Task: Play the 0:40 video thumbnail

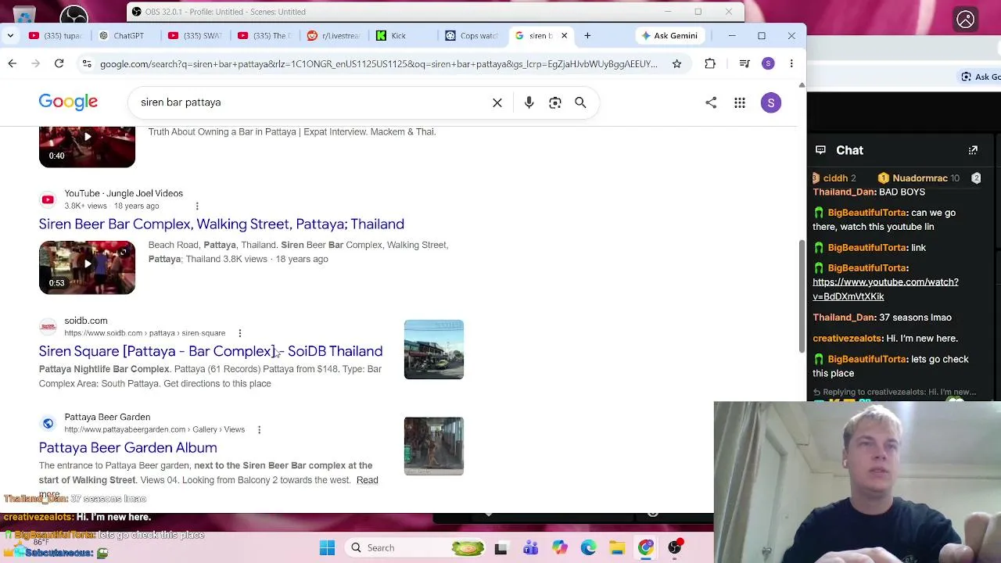Action: coord(87,147)
